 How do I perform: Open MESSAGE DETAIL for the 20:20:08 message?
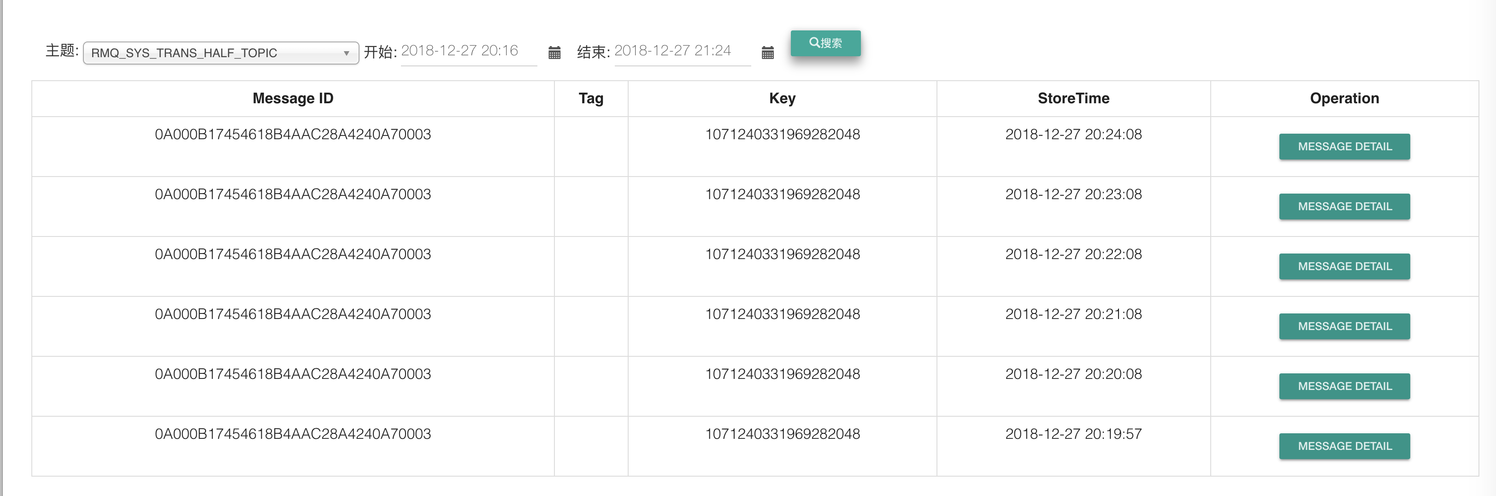point(1344,386)
